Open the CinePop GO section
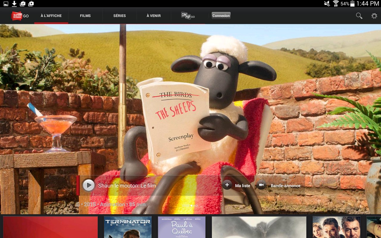This screenshot has height=238, width=381. [188, 15]
